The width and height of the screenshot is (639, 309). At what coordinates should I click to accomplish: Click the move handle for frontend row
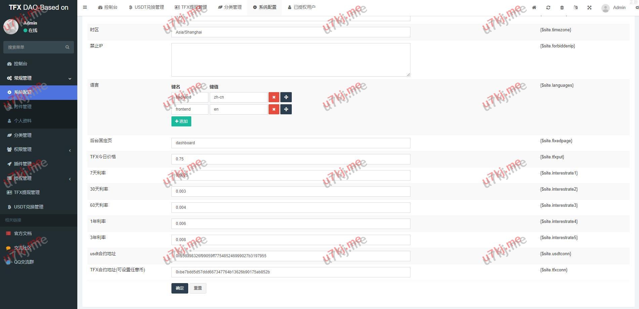(x=286, y=109)
